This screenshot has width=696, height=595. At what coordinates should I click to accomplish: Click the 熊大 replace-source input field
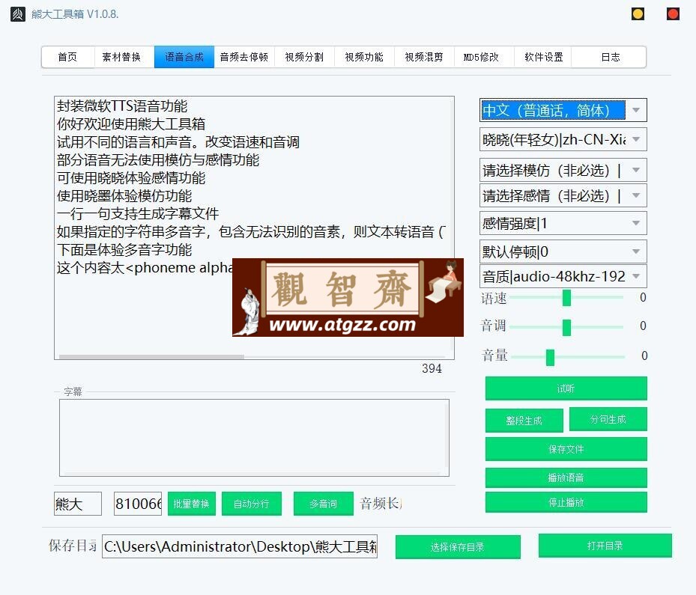[78, 504]
